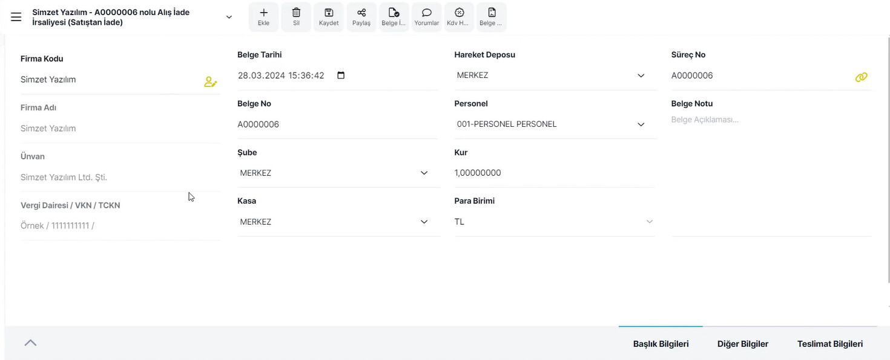
Task: Open the Hareket Deposu dropdown
Action: tap(641, 76)
